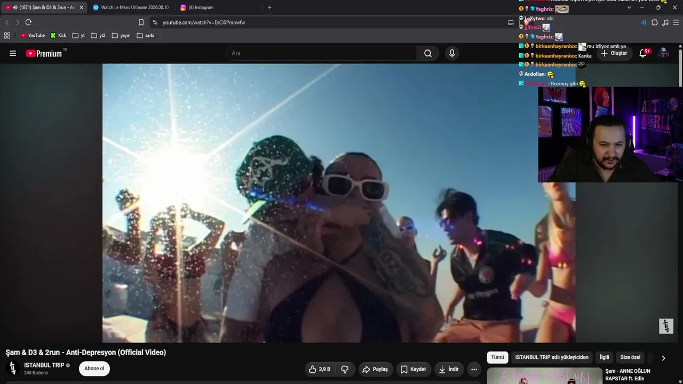Open the YouTube guide hamburger menu
Image resolution: width=683 pixels, height=384 pixels.
13,53
